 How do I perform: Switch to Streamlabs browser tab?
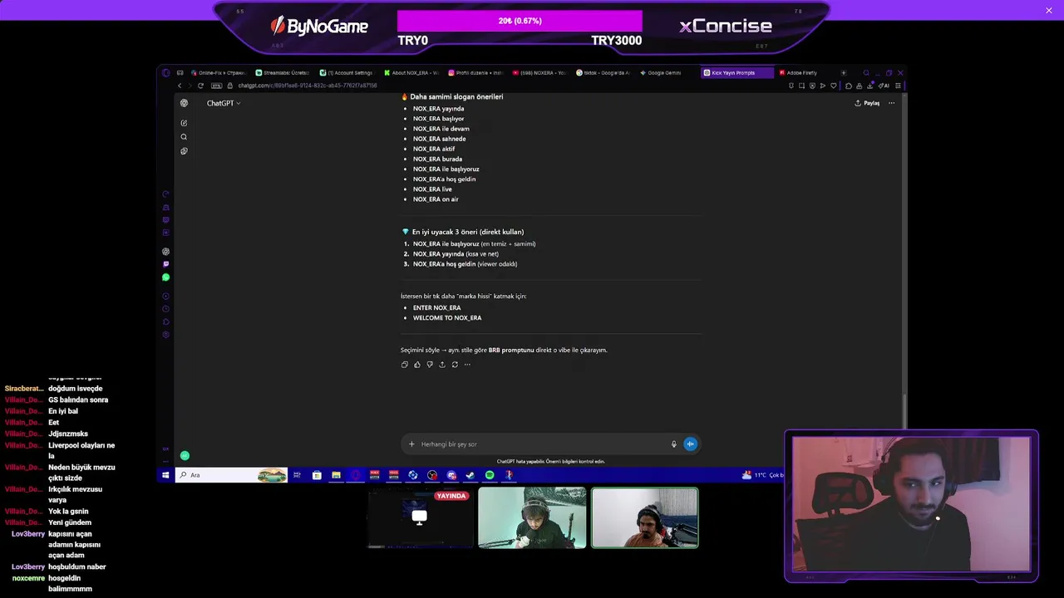coord(283,73)
